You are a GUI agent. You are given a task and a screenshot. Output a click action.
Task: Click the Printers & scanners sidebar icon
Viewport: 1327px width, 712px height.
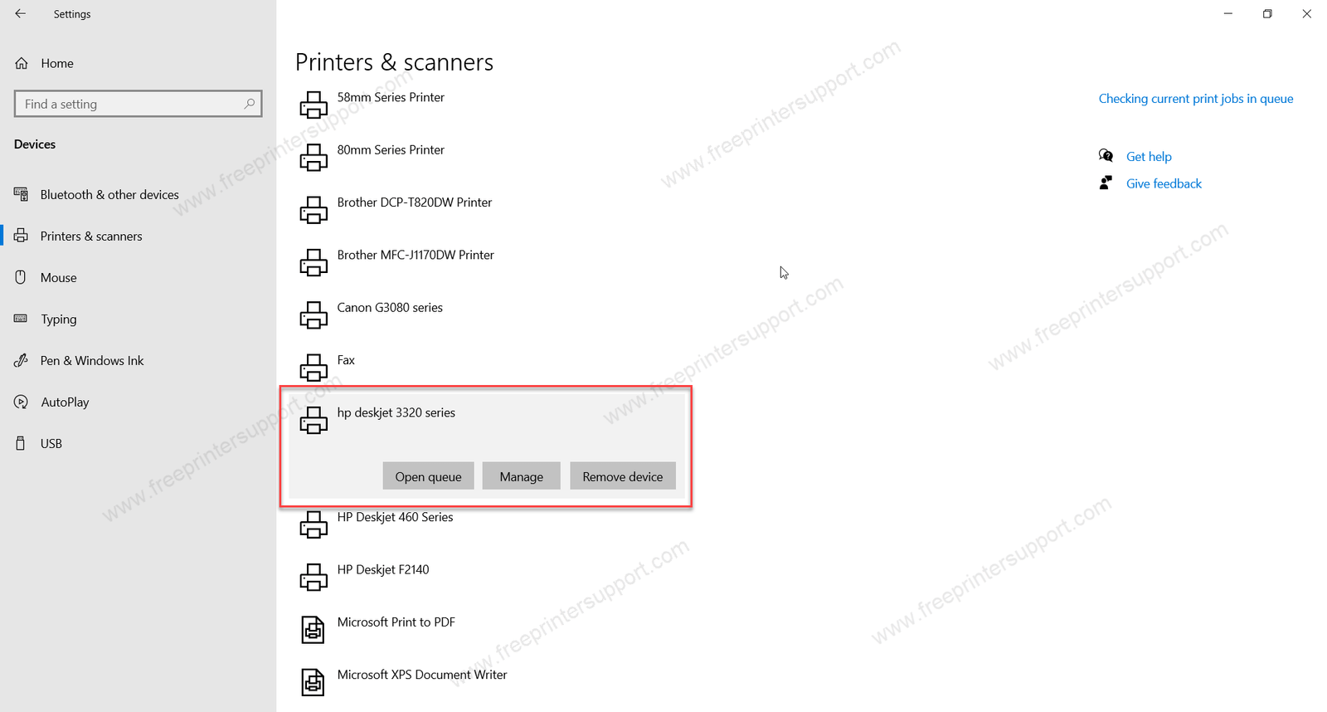coord(22,236)
